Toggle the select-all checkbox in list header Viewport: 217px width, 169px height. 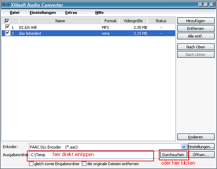click(7, 21)
